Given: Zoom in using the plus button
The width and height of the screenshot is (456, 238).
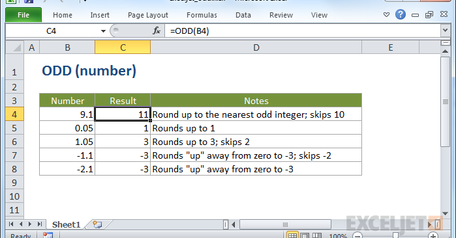Looking at the screenshot, I should click(x=433, y=235).
